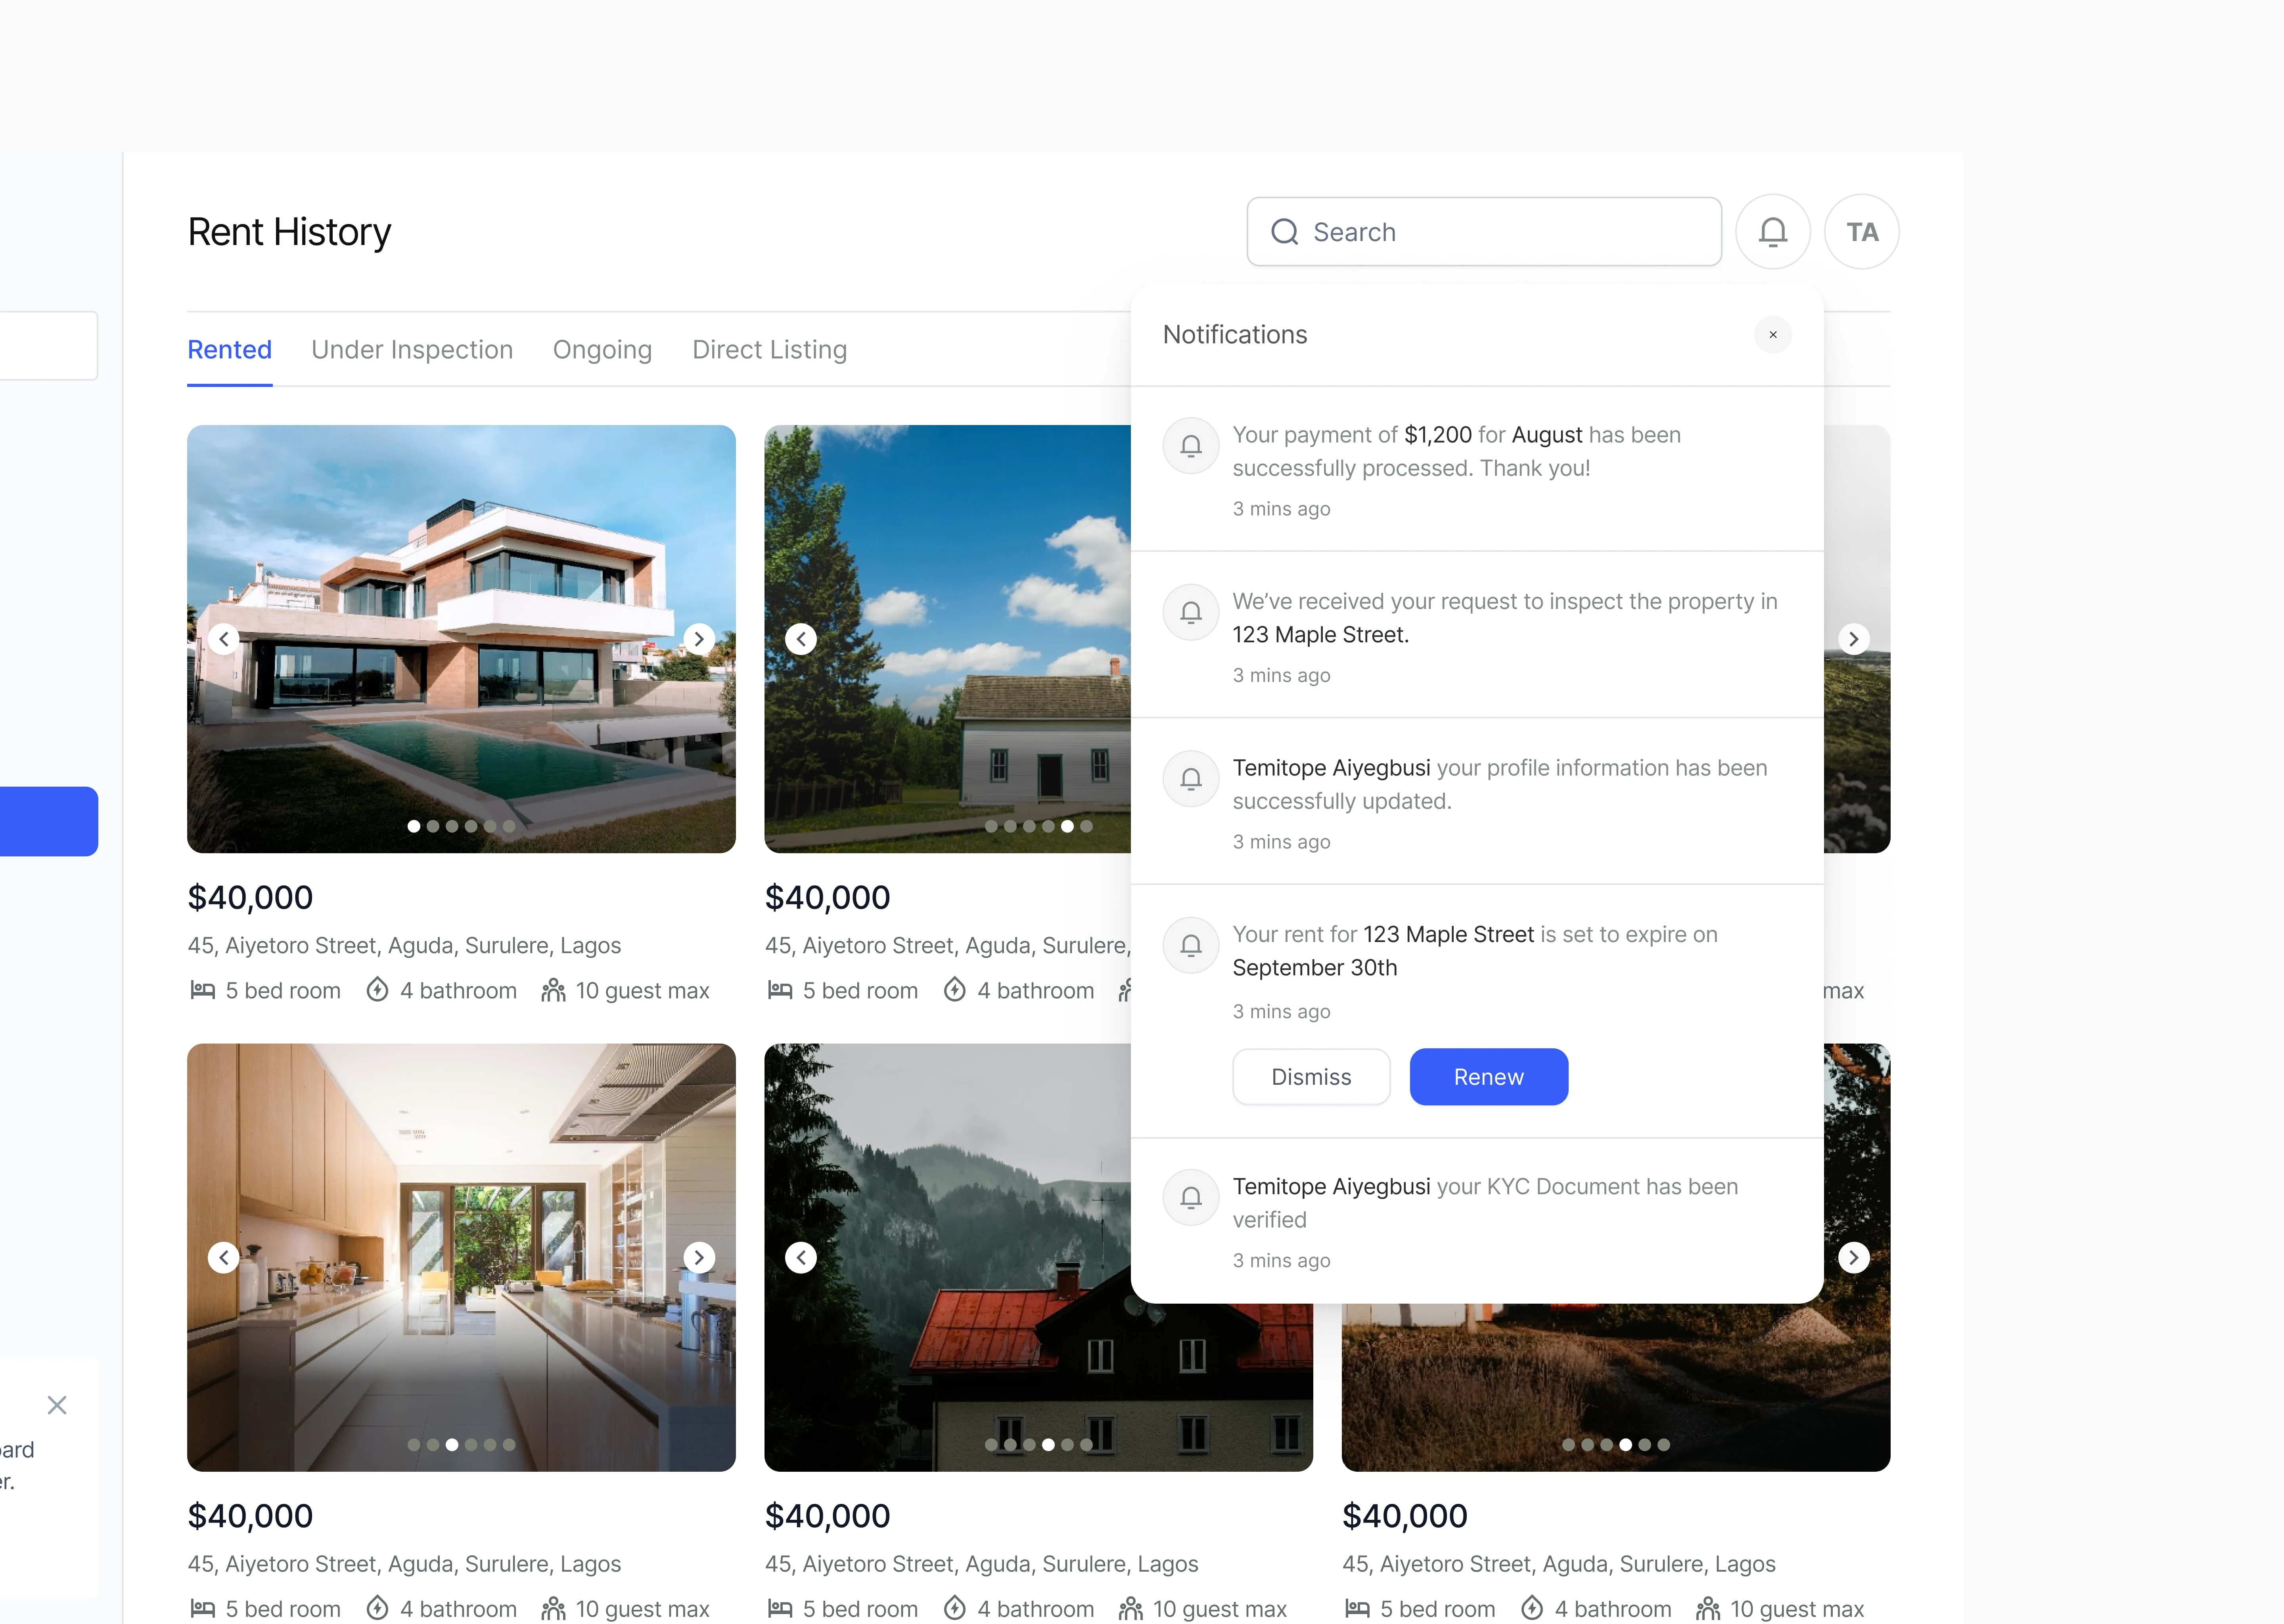Click the Rent History page title
This screenshot has height=1624, width=2284.
coord(289,232)
